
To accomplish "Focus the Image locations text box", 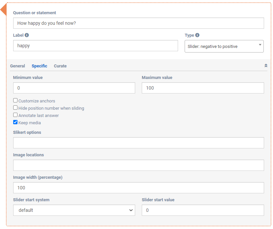I will pyautogui.click(x=138, y=165).
